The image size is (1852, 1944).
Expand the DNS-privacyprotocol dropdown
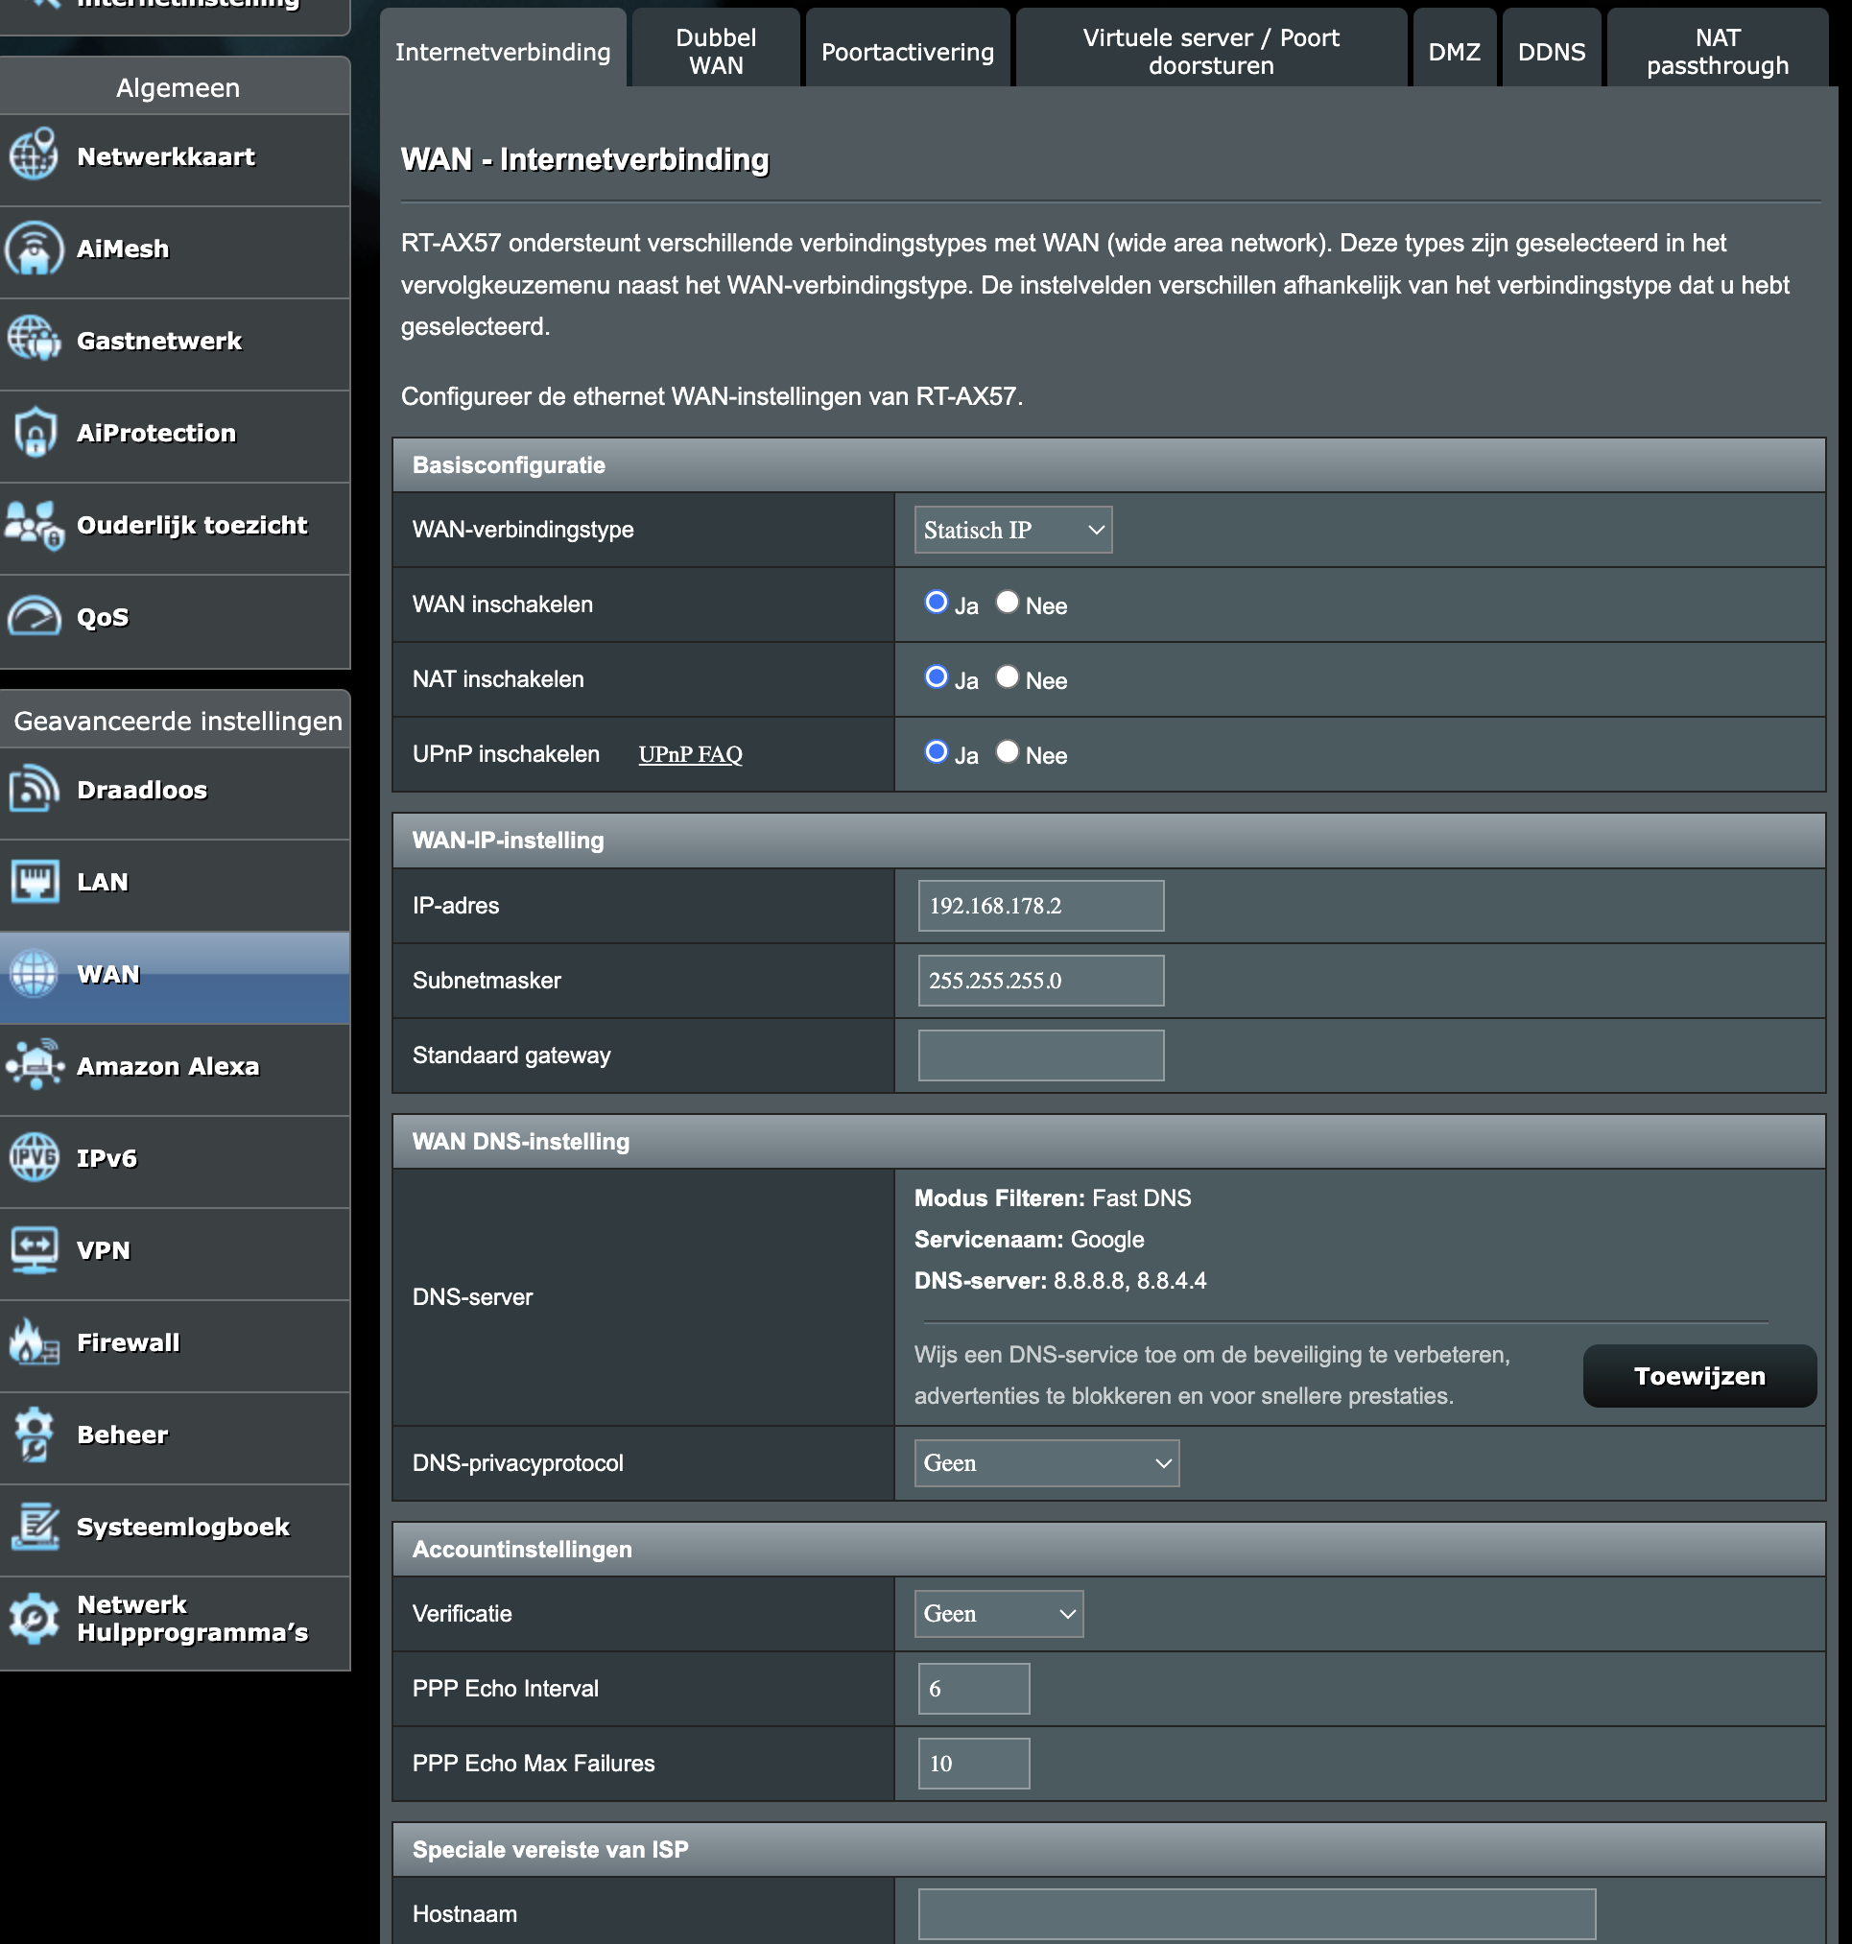coord(1047,1463)
